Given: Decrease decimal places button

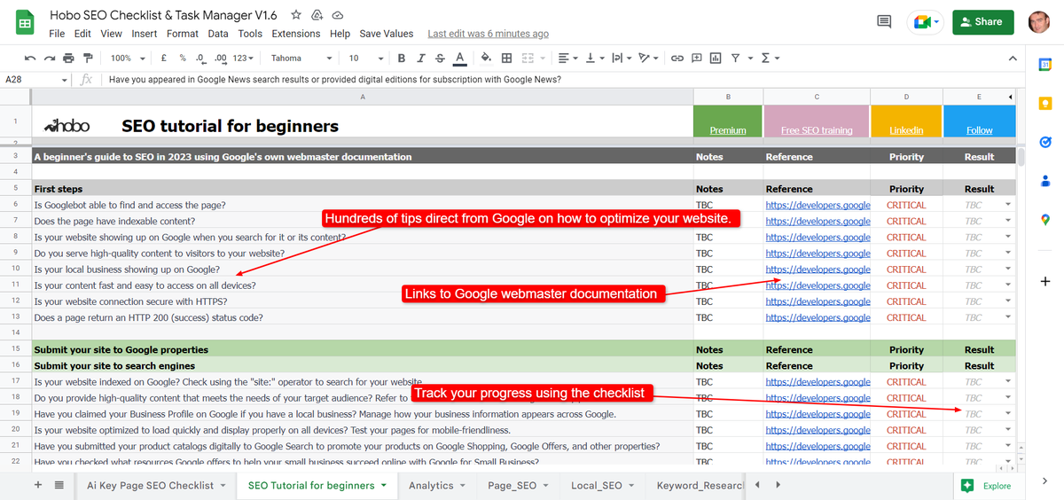Looking at the screenshot, I should 200,59.
